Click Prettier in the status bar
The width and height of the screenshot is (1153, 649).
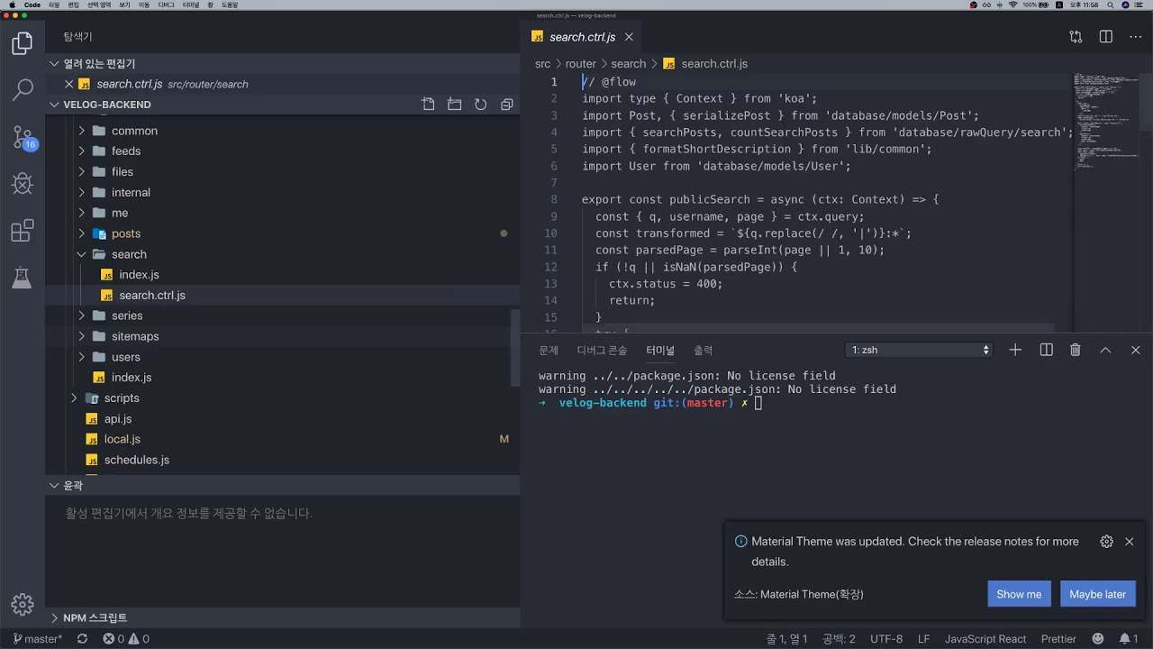(1058, 639)
